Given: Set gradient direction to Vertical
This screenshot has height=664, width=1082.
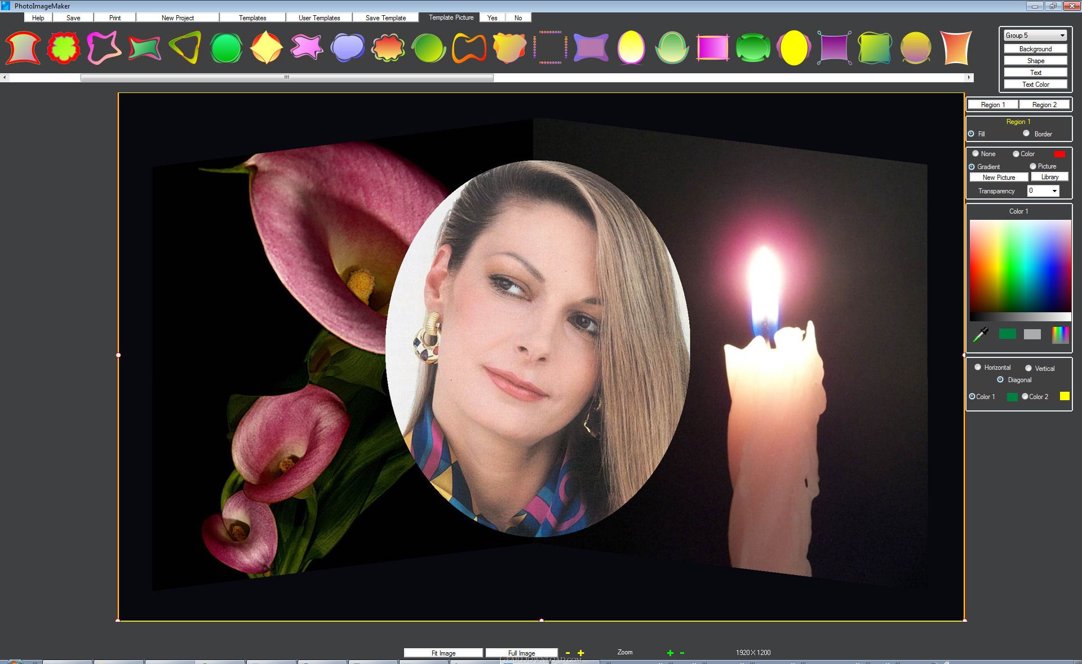Looking at the screenshot, I should (1028, 368).
